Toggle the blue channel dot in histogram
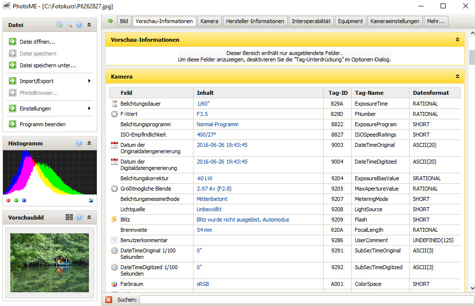This screenshot has height=306, width=475. pos(24,200)
